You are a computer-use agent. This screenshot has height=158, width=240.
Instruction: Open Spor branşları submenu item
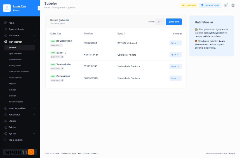click(x=15, y=54)
